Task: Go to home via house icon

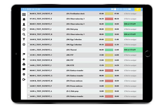Action: click(24, 19)
